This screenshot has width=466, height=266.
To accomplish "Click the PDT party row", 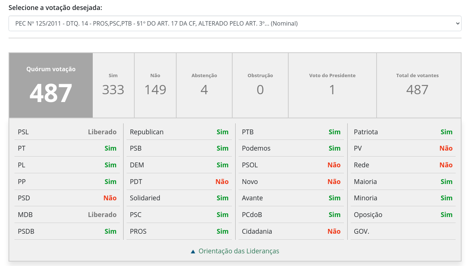I will pos(179,182).
